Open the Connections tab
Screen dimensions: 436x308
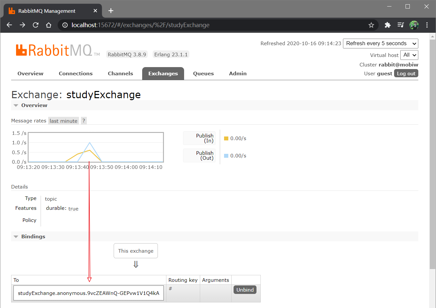point(76,74)
